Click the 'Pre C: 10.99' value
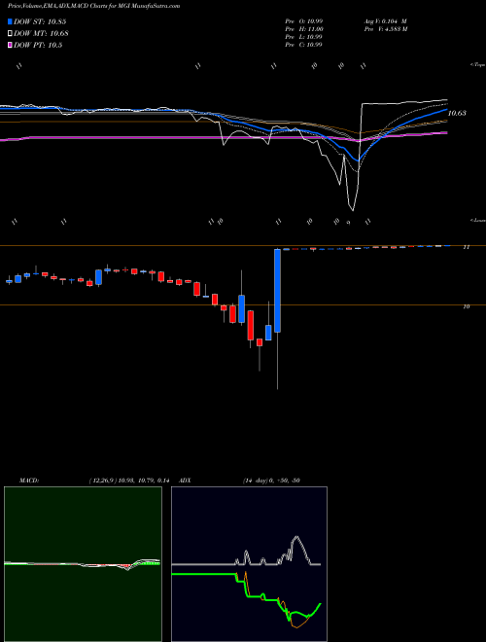Image resolution: width=486 pixels, height=642 pixels. pyautogui.click(x=304, y=45)
